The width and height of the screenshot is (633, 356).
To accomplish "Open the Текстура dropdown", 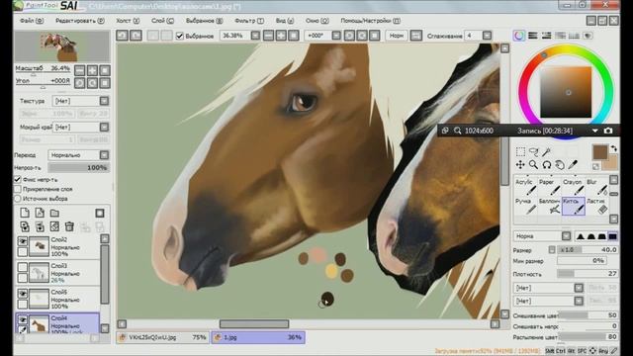I will pos(104,101).
